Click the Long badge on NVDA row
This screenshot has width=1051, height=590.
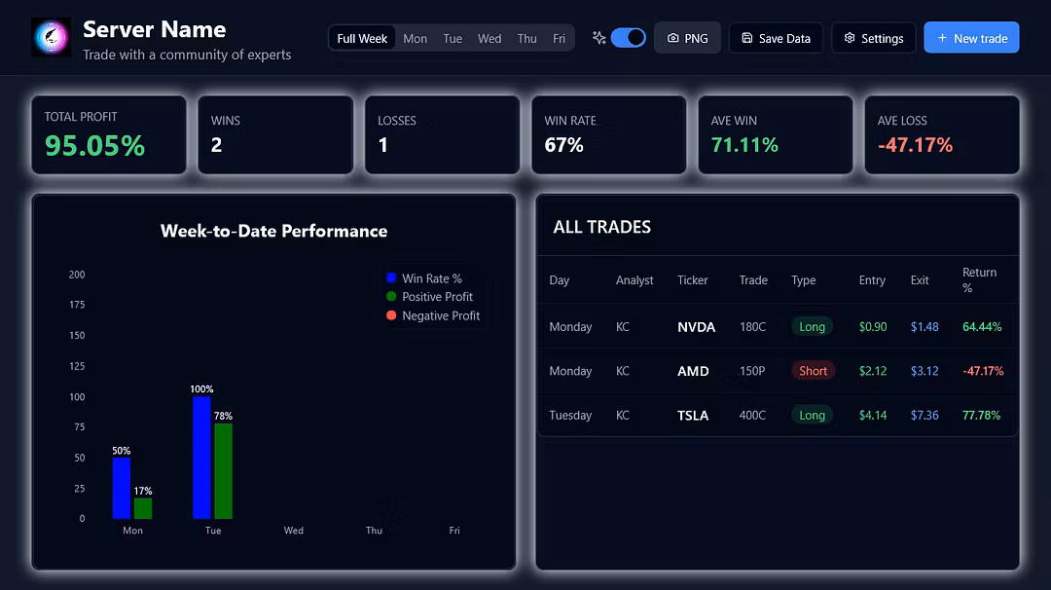click(812, 327)
